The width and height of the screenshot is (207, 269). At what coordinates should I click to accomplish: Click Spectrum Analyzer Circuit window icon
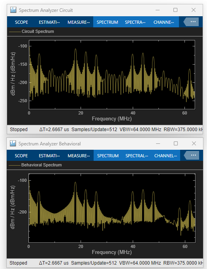pos(13,10)
